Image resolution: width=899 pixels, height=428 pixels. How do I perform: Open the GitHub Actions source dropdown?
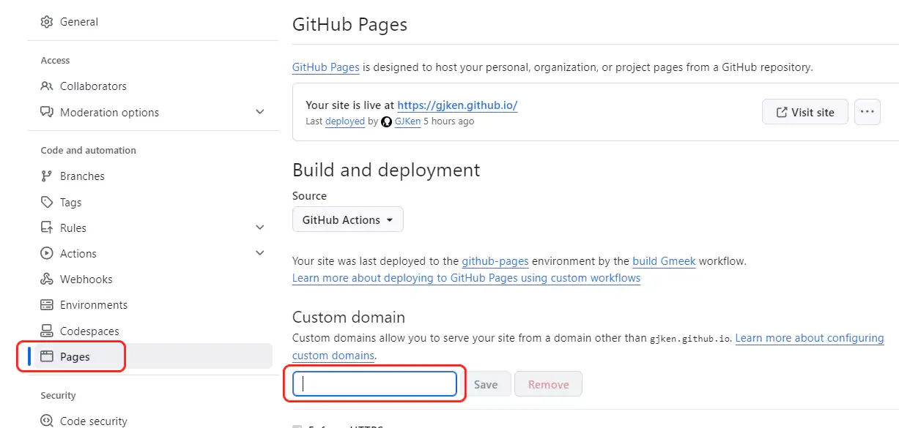[347, 220]
